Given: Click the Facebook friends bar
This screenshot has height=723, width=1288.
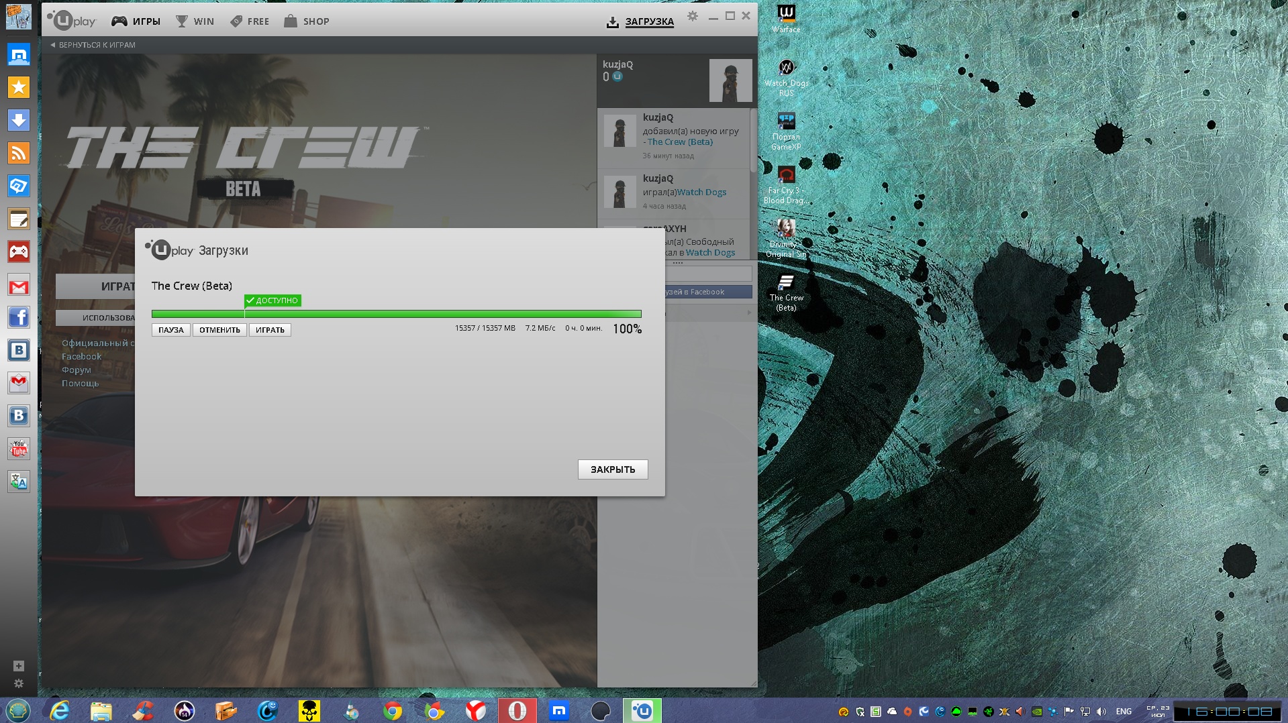Looking at the screenshot, I should 708,292.
